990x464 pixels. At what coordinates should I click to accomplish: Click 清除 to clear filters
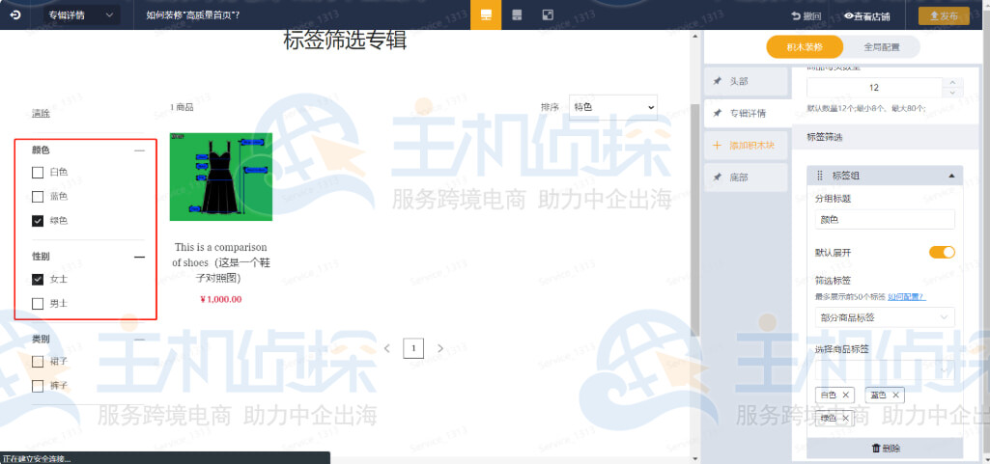click(x=41, y=114)
